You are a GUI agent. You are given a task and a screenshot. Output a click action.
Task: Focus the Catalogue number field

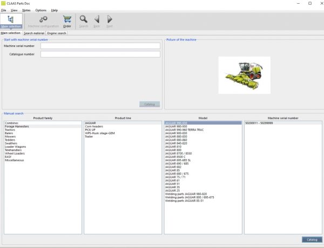click(x=100, y=54)
